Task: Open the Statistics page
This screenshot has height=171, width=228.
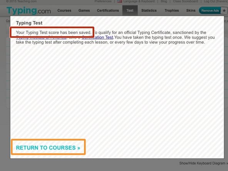Action: [149, 10]
